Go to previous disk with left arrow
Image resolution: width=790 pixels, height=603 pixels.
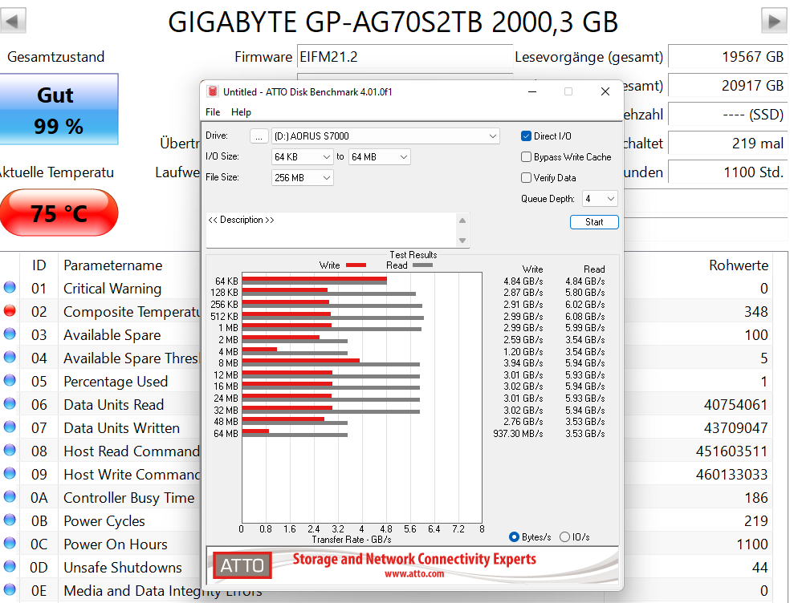tap(13, 21)
